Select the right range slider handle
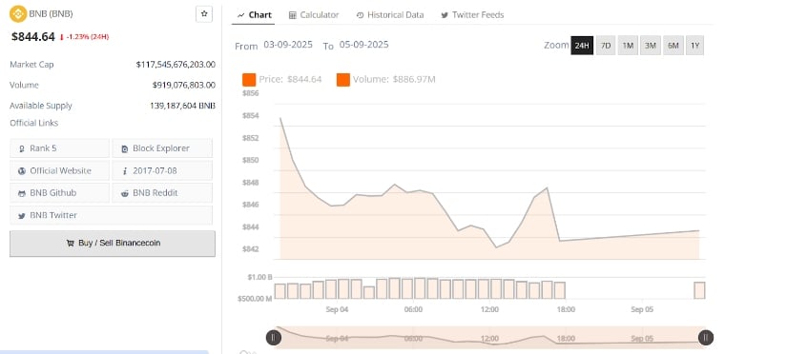The image size is (787, 354). 705,338
